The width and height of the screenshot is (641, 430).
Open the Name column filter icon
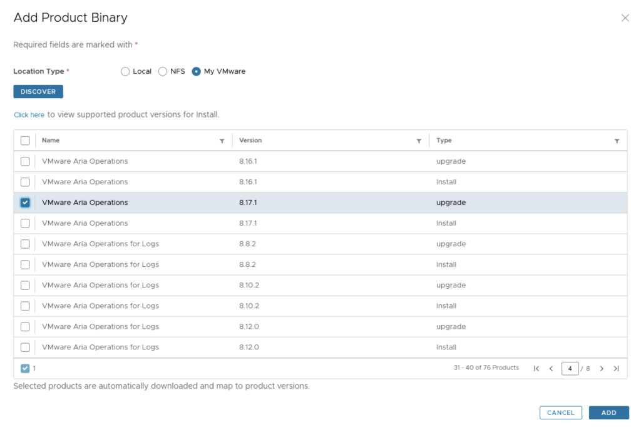[222, 141]
